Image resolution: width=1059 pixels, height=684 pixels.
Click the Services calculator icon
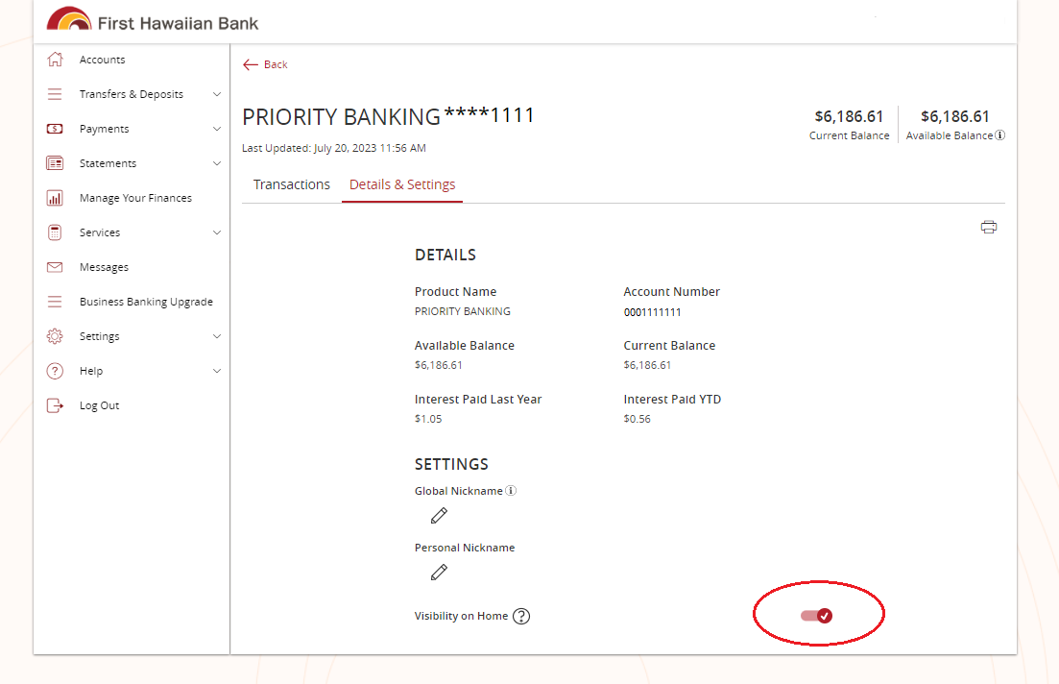[x=55, y=232]
